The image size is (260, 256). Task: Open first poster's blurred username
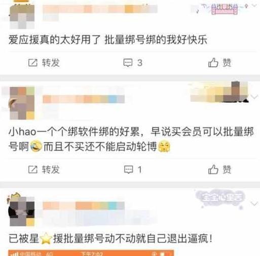[100, 9]
